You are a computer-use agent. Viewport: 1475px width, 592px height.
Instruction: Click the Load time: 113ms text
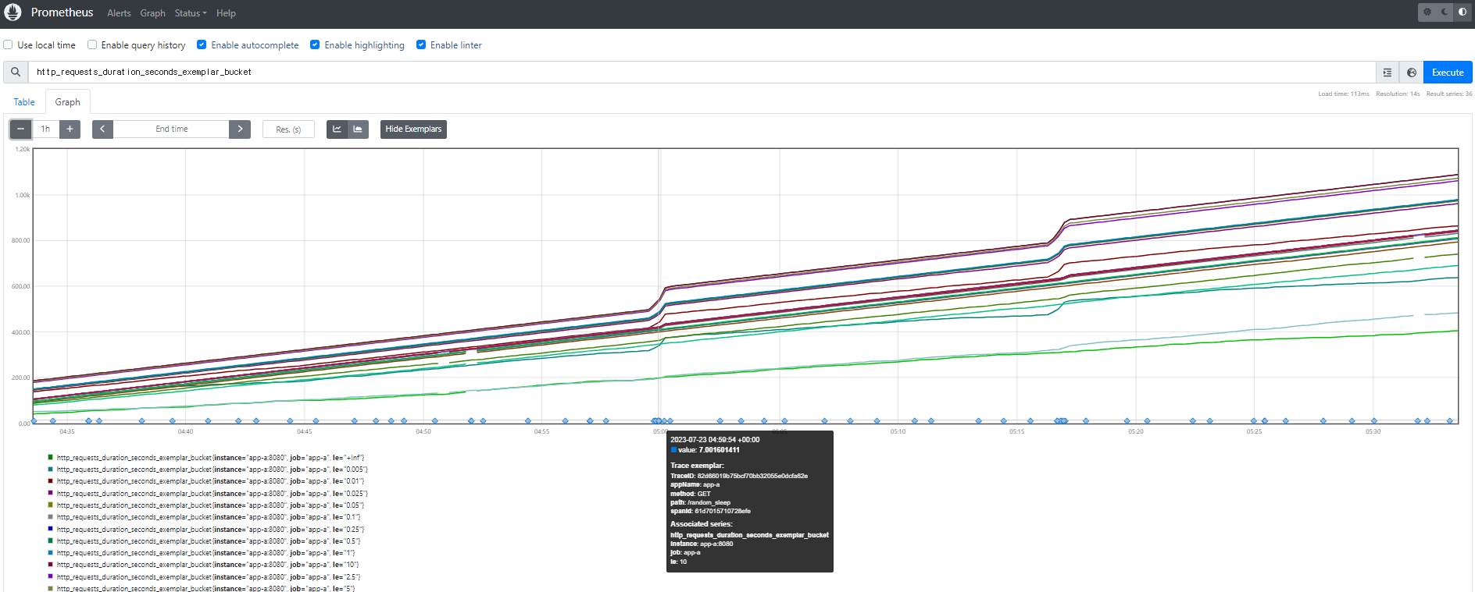(1344, 94)
